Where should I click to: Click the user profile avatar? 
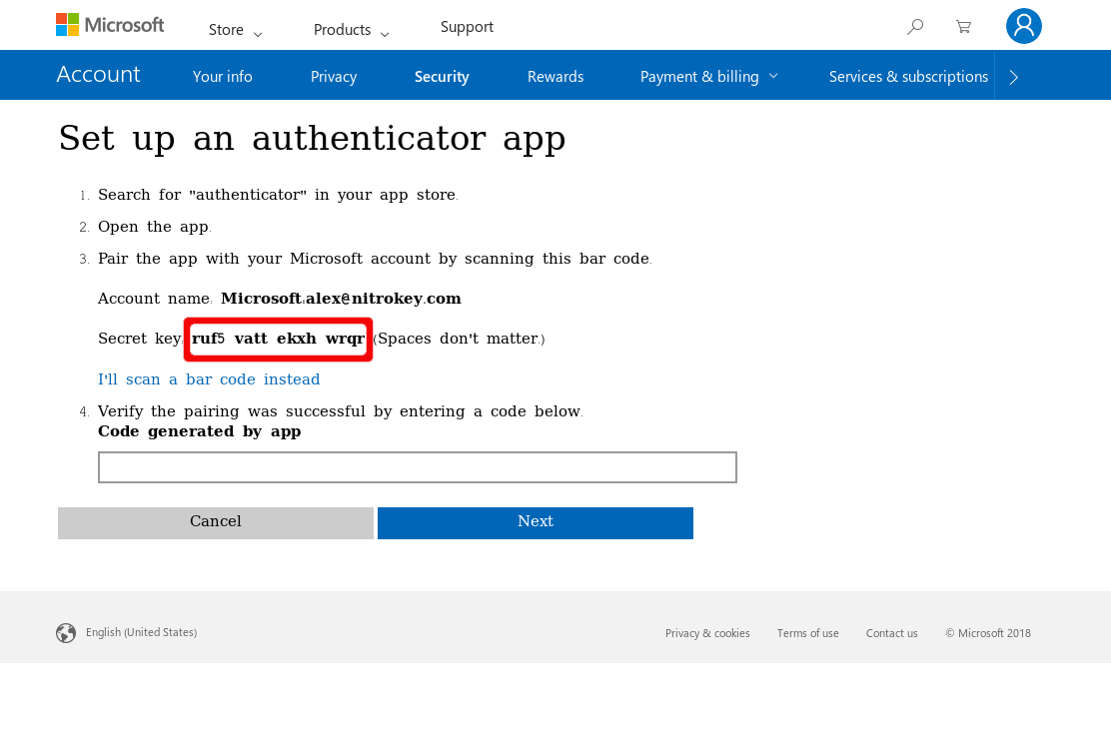click(1023, 26)
